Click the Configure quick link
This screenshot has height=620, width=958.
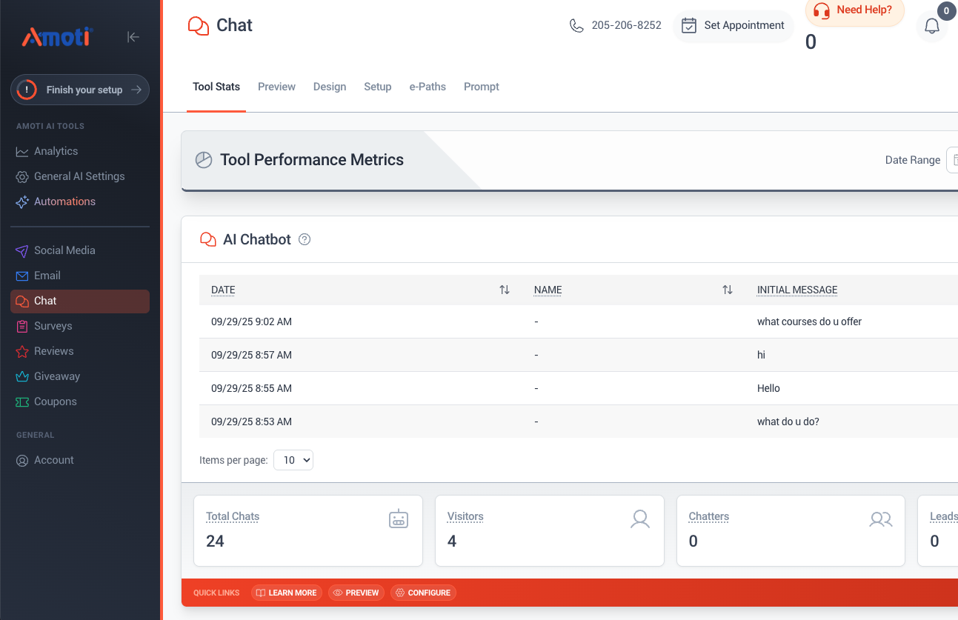422,593
